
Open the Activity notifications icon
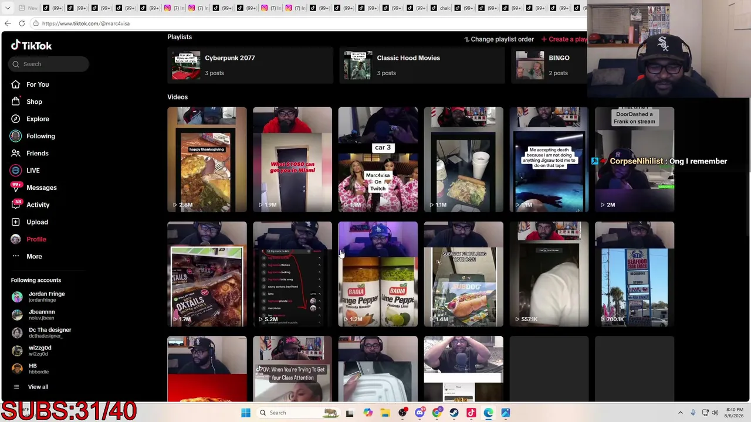16,205
